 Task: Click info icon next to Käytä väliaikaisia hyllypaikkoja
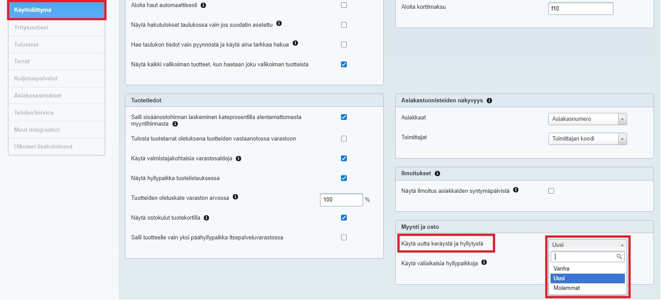tap(484, 262)
